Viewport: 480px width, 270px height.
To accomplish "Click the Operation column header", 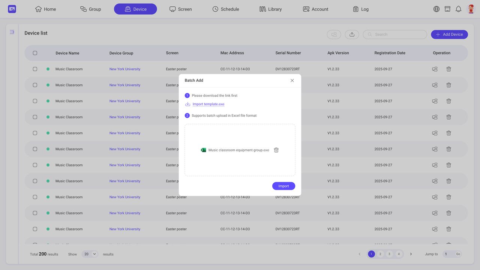I will [x=442, y=53].
